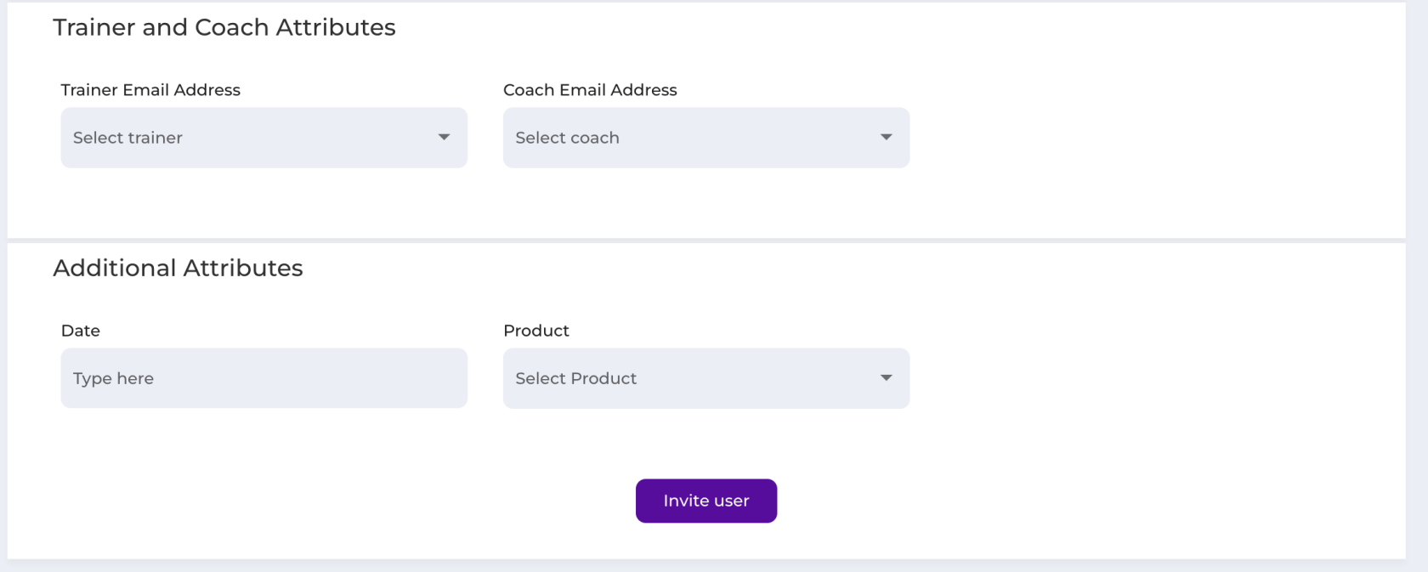The width and height of the screenshot is (1428, 572).
Task: Click the caret arrow in Product field
Action: point(886,378)
